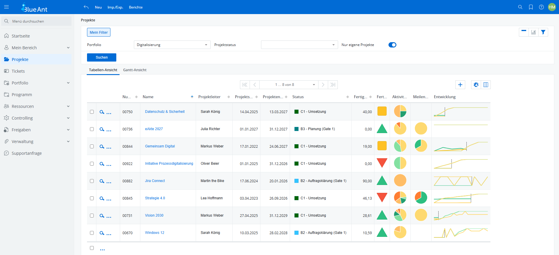
Task: Click the column layout icon
Action: click(486, 85)
